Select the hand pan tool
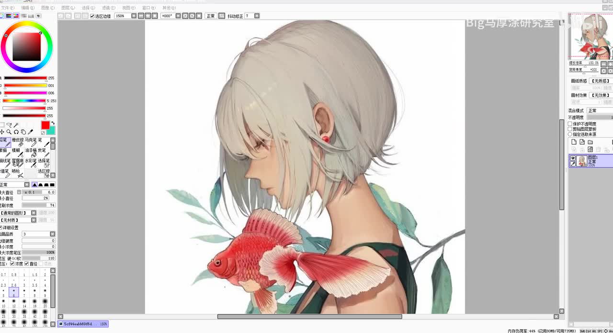 [x=23, y=132]
